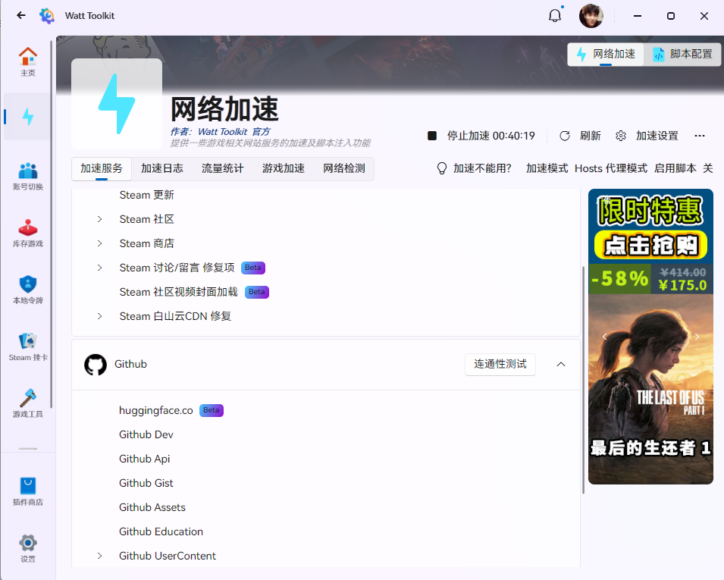
Task: Select Github Dev item
Action: [x=146, y=434]
